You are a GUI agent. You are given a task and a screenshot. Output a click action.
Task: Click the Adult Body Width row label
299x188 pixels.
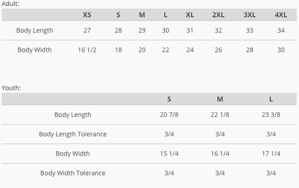pyautogui.click(x=35, y=50)
